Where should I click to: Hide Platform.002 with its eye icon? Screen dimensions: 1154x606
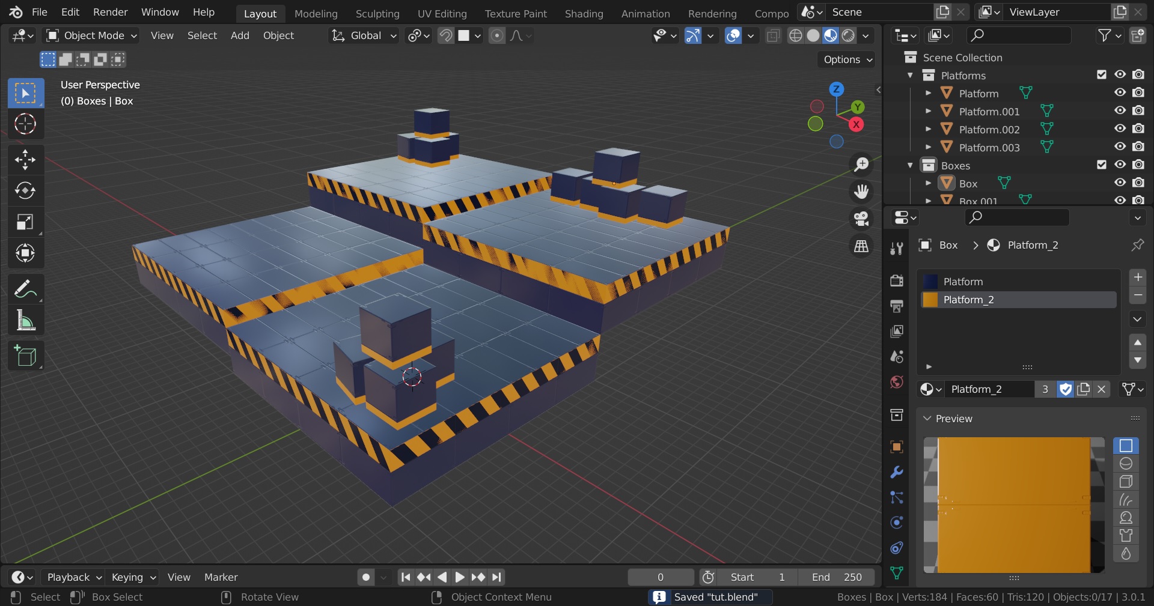[x=1120, y=129]
